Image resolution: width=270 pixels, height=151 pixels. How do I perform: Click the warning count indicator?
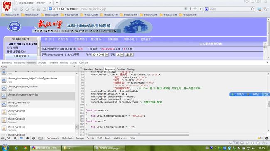coord(260,138)
